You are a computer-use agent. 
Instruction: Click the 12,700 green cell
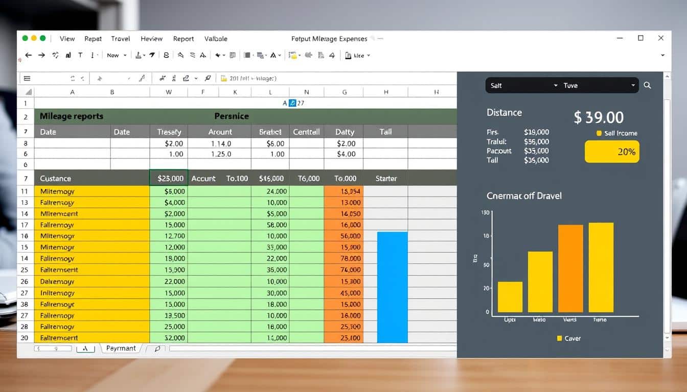[169, 236]
